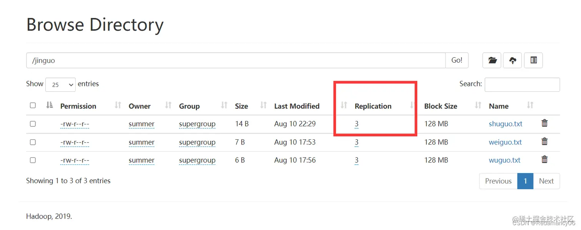581x230 pixels.
Task: Open the shuguo.txt file link
Action: point(505,124)
